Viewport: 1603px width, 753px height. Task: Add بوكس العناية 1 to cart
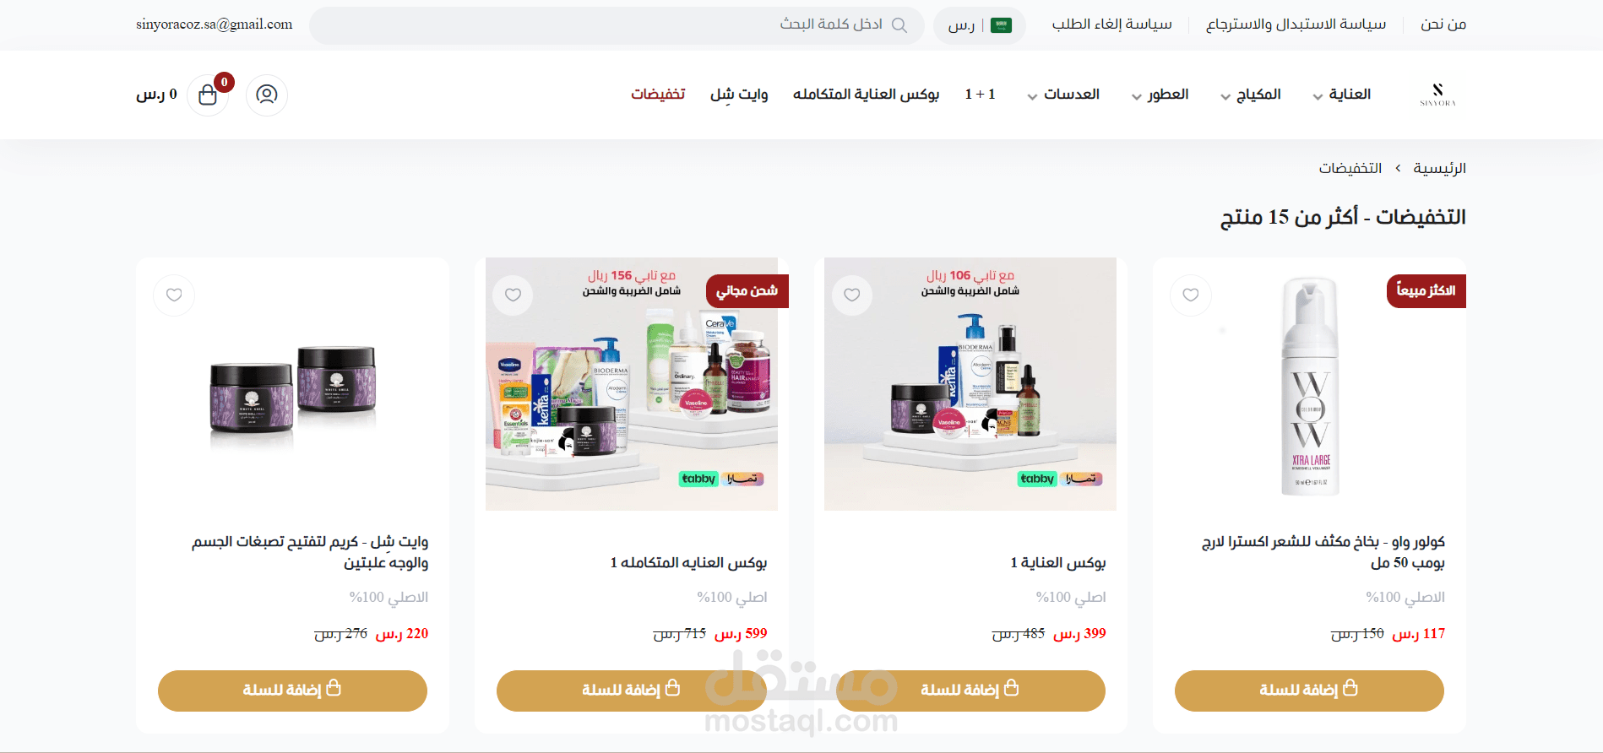click(970, 691)
